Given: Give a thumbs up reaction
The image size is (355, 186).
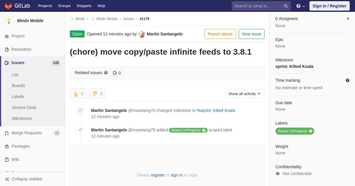Looking at the screenshot, I should pos(78,94).
